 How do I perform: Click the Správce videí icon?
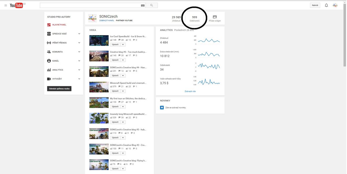49,34
